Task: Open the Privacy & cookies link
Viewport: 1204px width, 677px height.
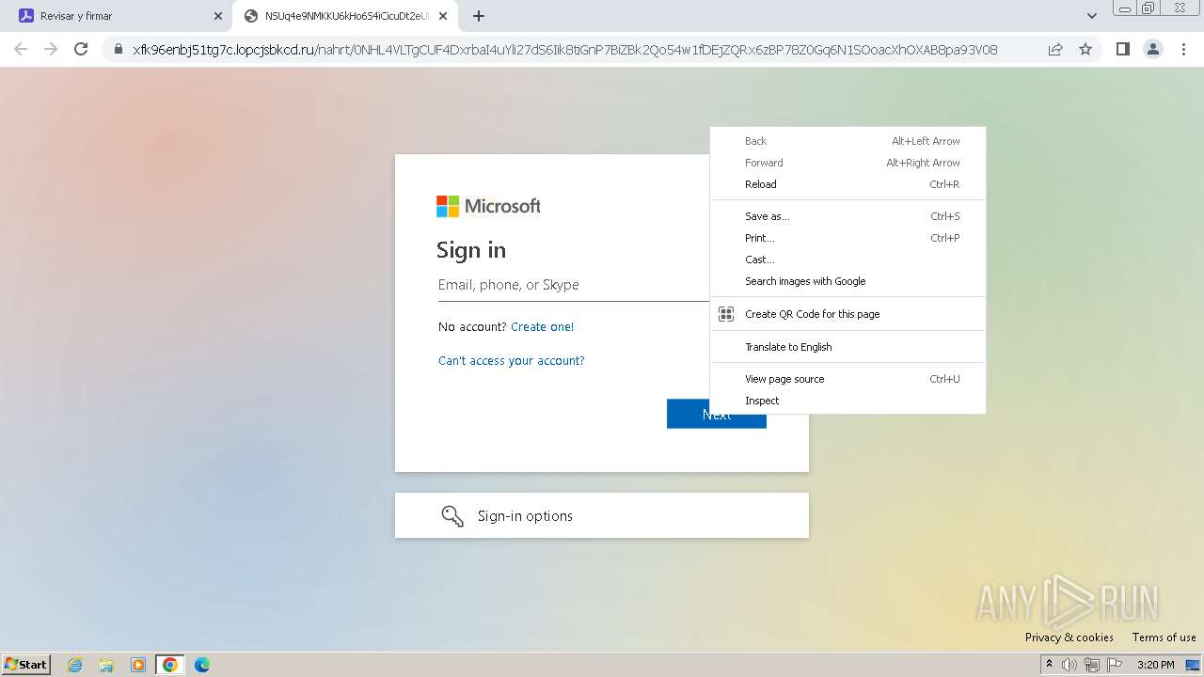Action: coord(1069,638)
